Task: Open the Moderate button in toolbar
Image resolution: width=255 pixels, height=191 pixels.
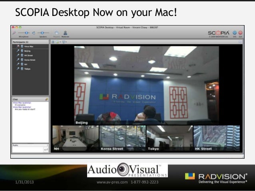Action: coord(65,33)
